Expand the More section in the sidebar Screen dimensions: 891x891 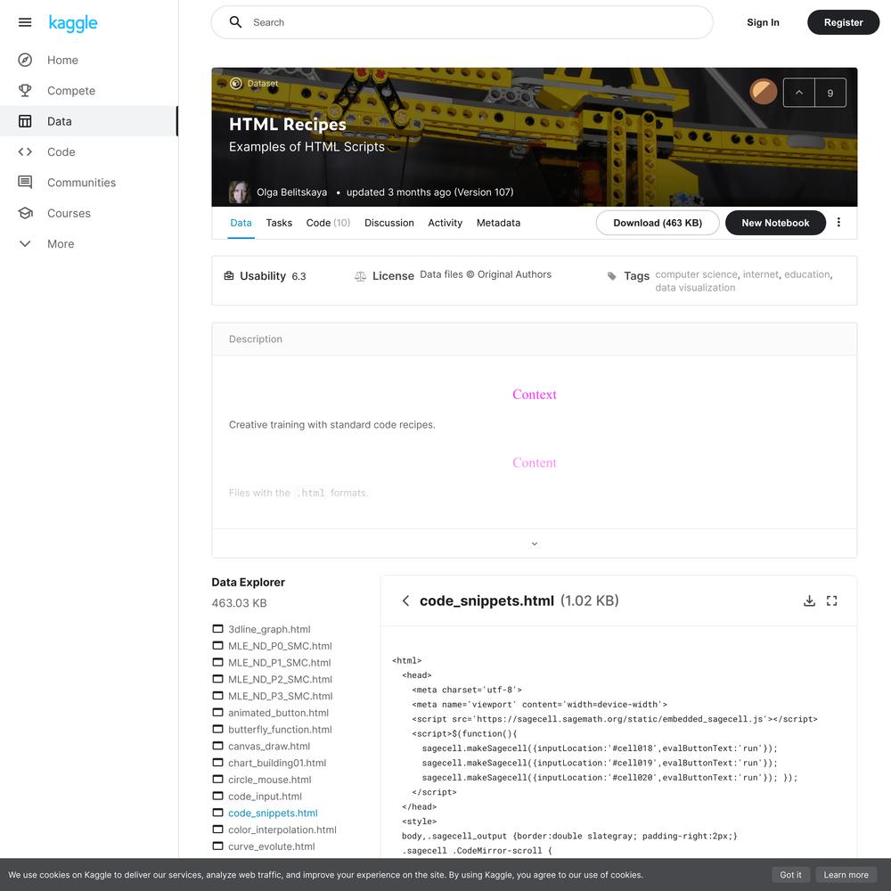pos(61,244)
